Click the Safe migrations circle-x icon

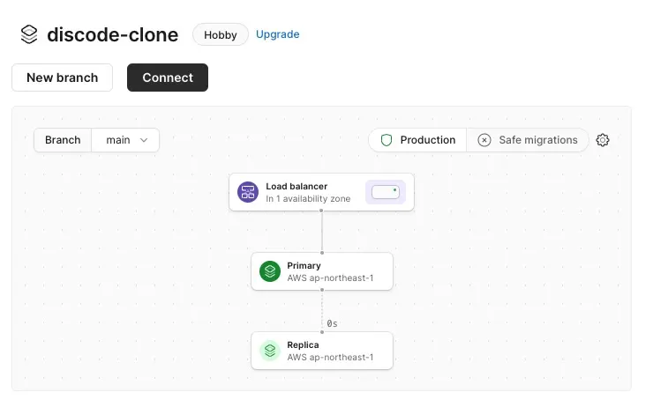484,140
